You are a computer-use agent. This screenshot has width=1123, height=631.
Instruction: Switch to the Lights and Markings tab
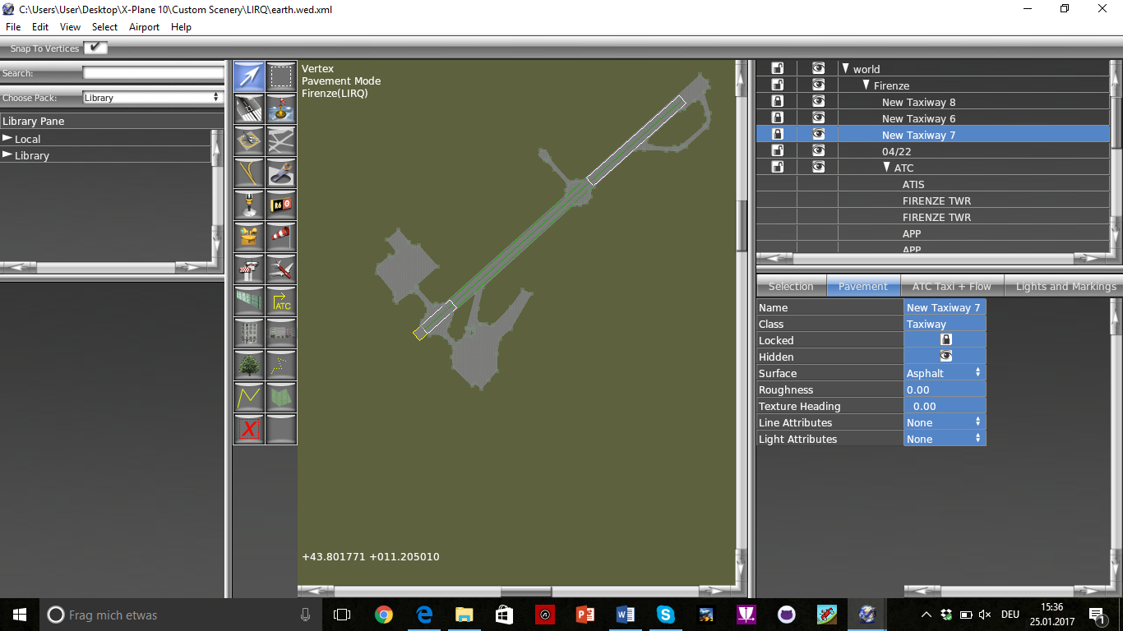[1065, 286]
